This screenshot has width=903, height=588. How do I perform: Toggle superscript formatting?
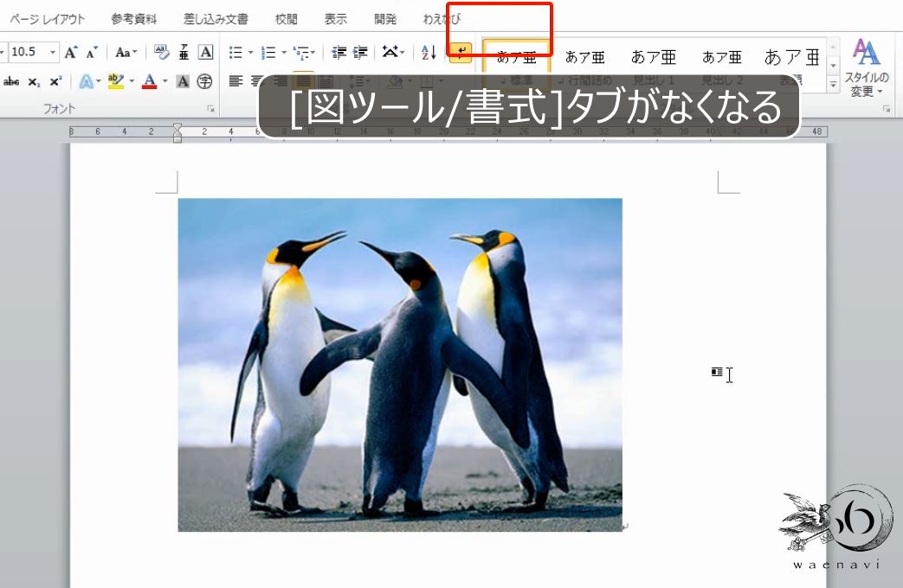click(x=55, y=81)
